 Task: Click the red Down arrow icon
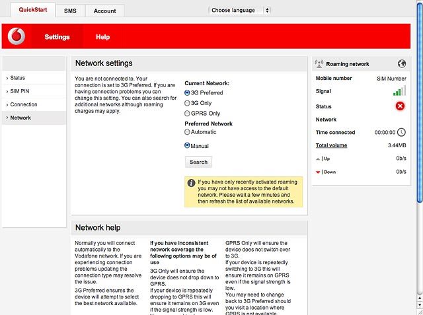318,172
